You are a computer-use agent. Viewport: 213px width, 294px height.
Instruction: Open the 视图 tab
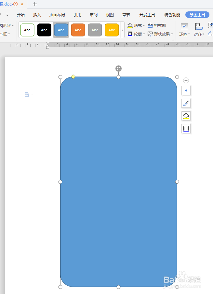(x=110, y=15)
